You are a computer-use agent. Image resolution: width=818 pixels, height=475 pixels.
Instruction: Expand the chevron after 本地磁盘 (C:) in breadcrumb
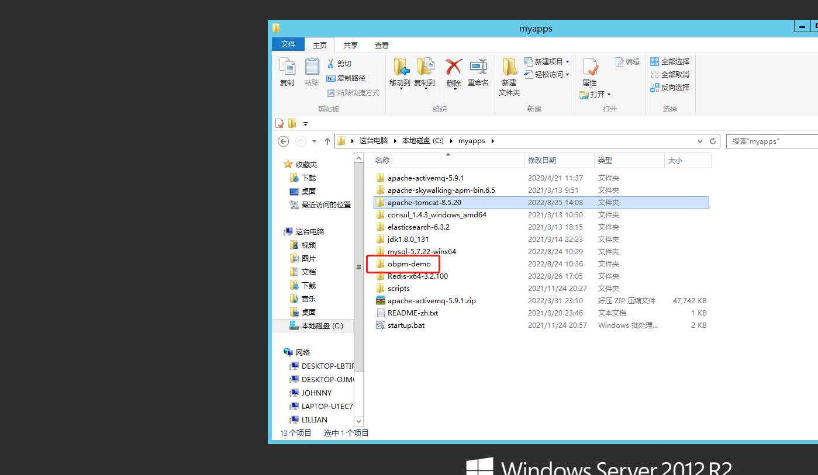451,141
